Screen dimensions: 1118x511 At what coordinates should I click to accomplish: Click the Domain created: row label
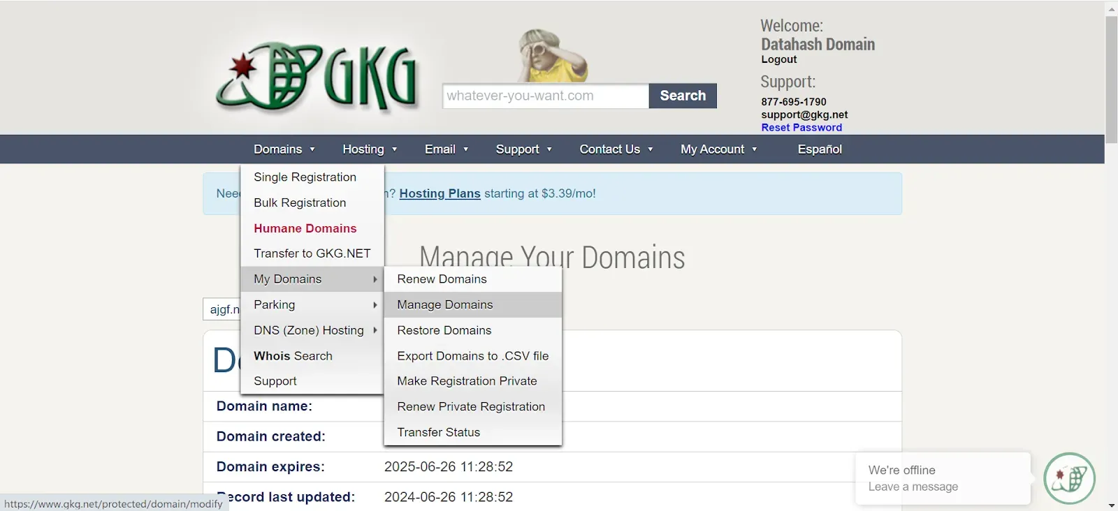click(x=270, y=436)
